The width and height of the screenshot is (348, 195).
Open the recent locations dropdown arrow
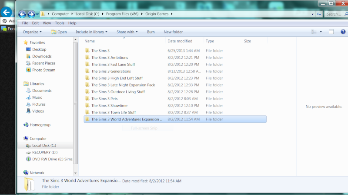pos(37,14)
